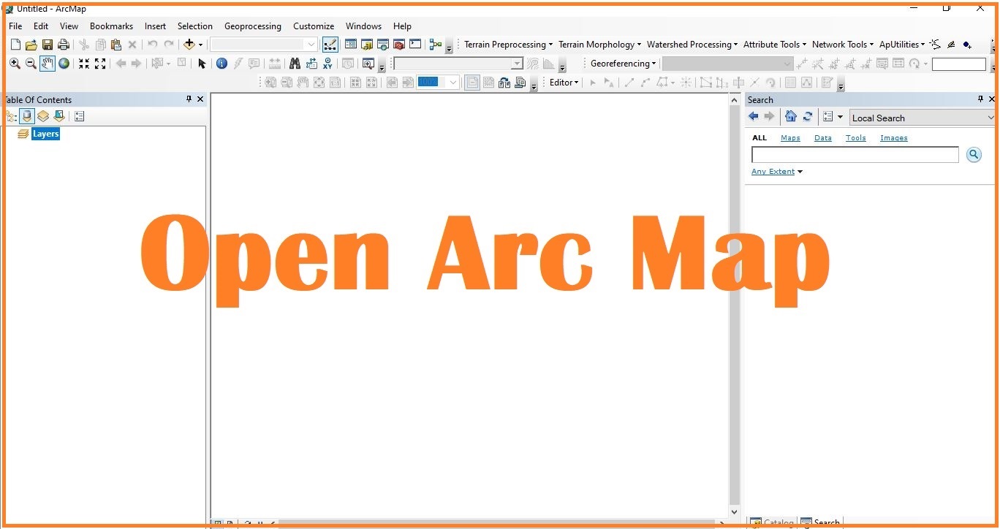Open the Editor dropdown menu
Image resolution: width=1000 pixels, height=529 pixels.
564,83
